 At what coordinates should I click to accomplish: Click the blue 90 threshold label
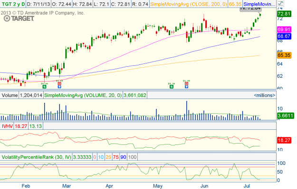(x=123, y=157)
